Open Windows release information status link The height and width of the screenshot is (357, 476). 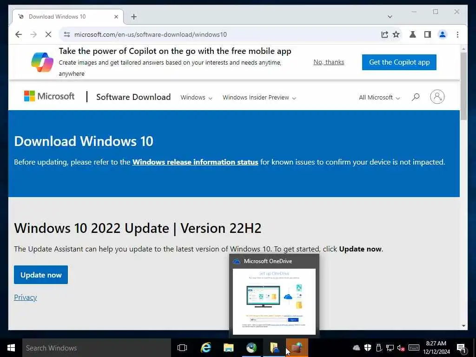(195, 162)
